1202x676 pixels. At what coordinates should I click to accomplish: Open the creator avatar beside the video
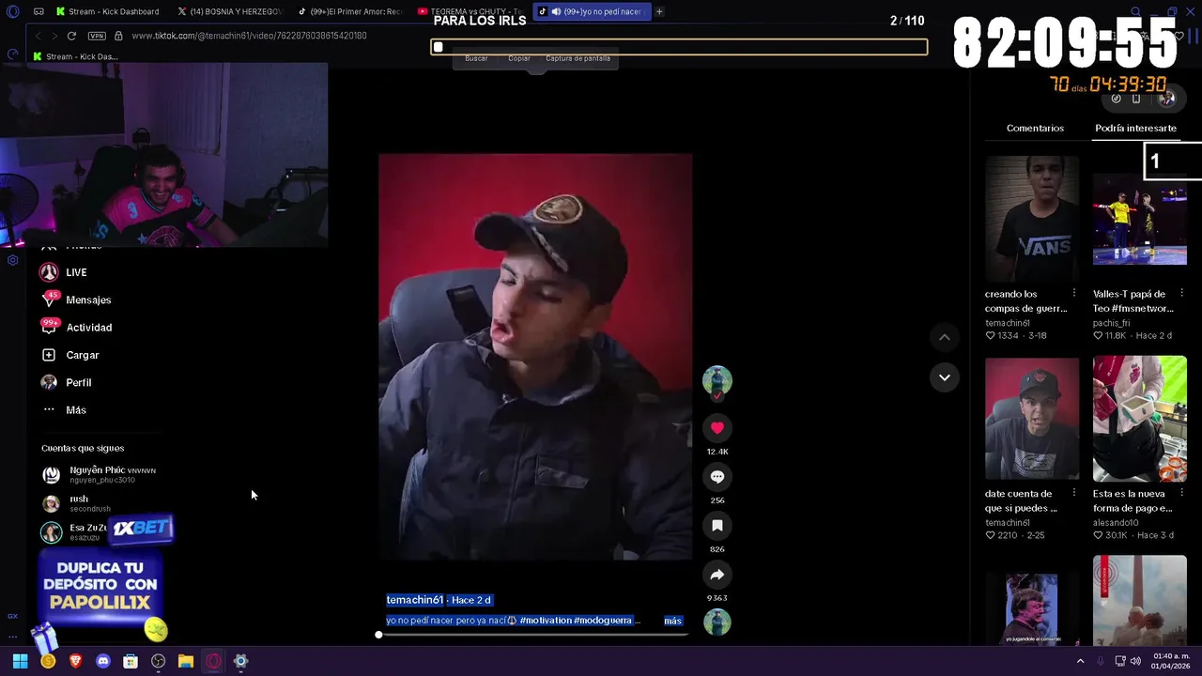click(717, 380)
